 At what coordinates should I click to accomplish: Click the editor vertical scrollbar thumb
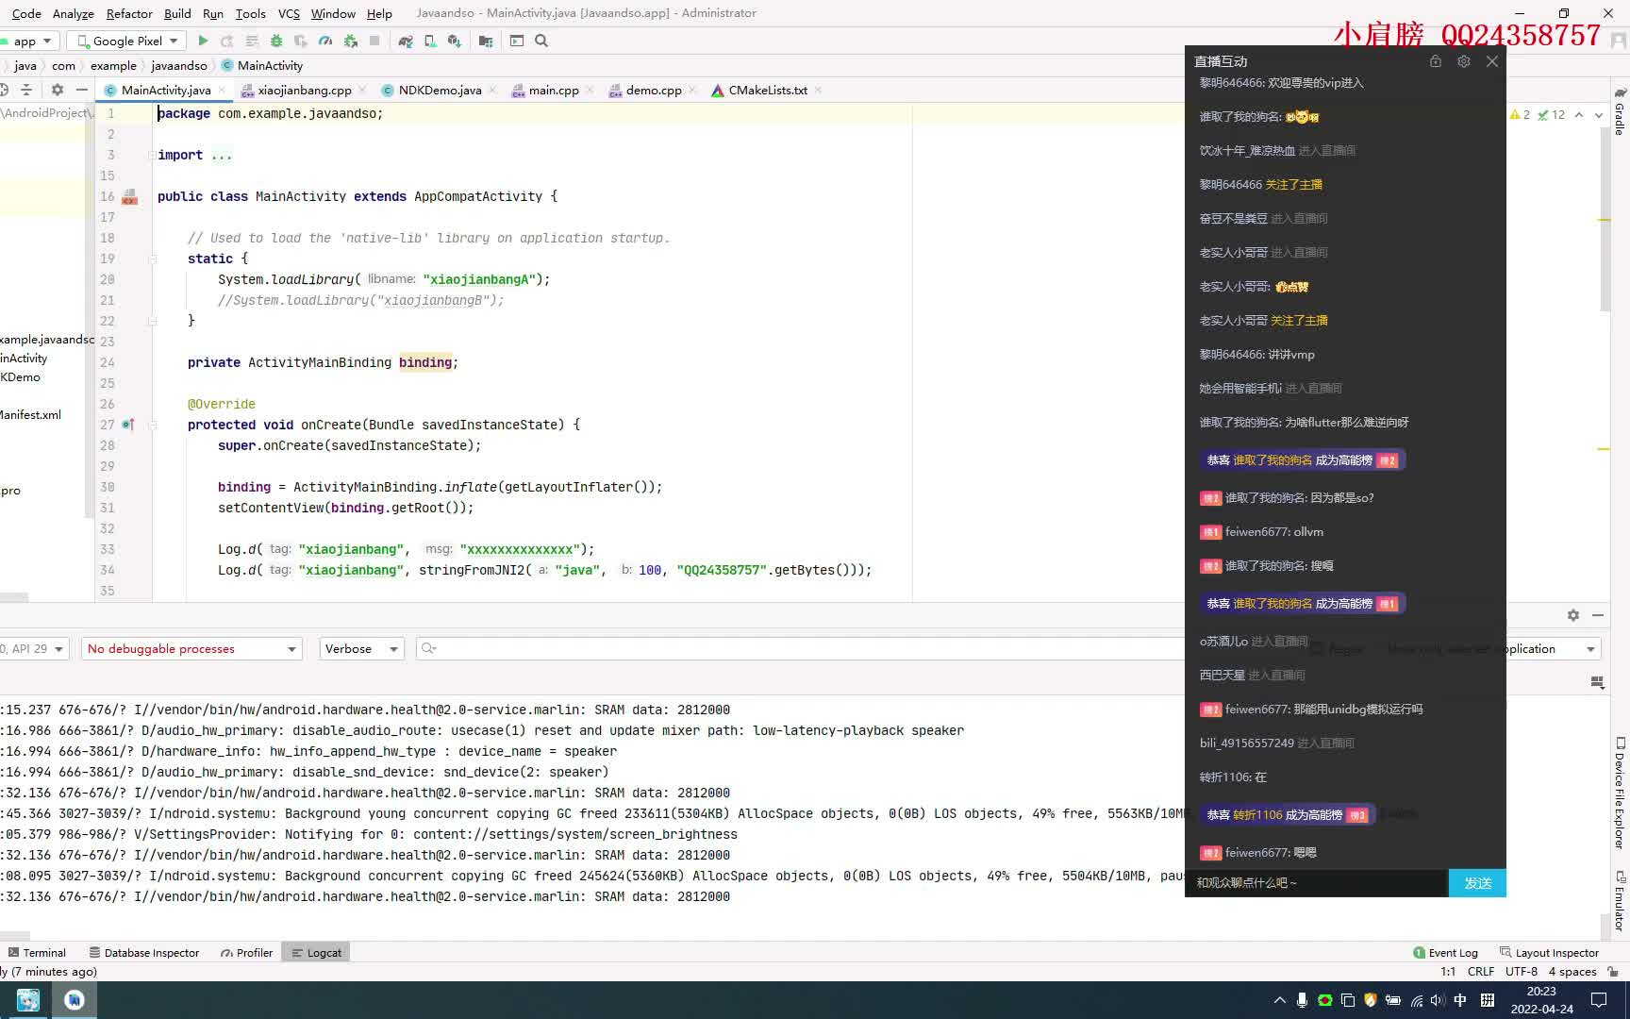[x=1605, y=217]
